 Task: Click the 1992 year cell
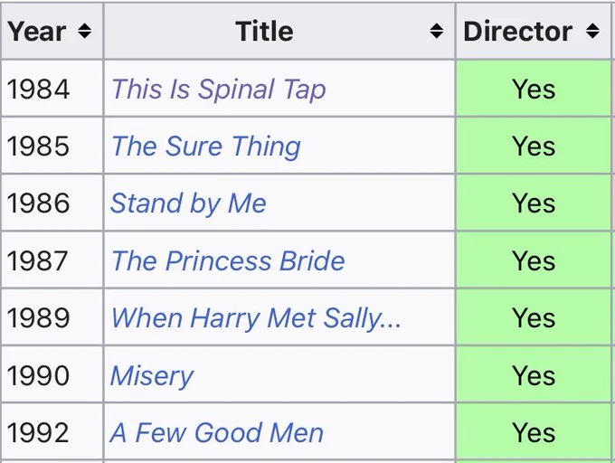pyautogui.click(x=52, y=431)
